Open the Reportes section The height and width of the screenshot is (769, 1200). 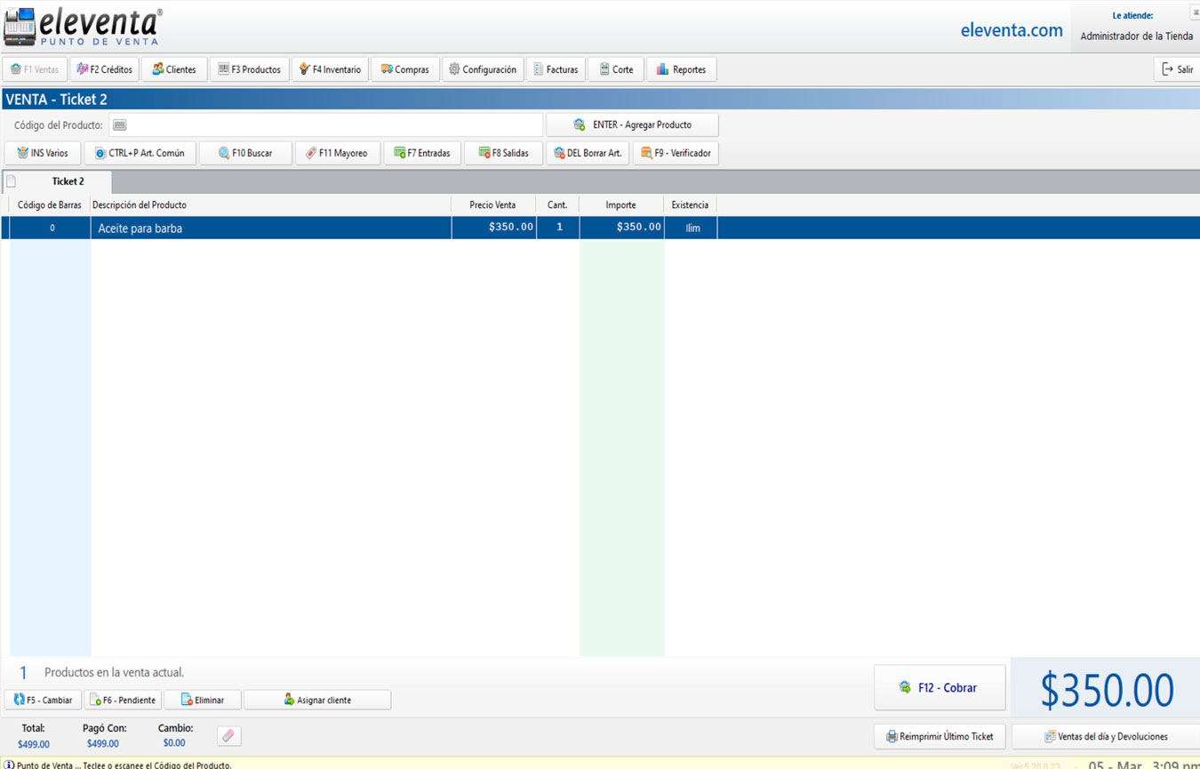681,69
